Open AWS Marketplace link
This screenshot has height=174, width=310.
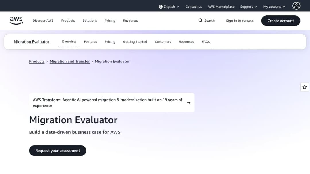tap(221, 7)
